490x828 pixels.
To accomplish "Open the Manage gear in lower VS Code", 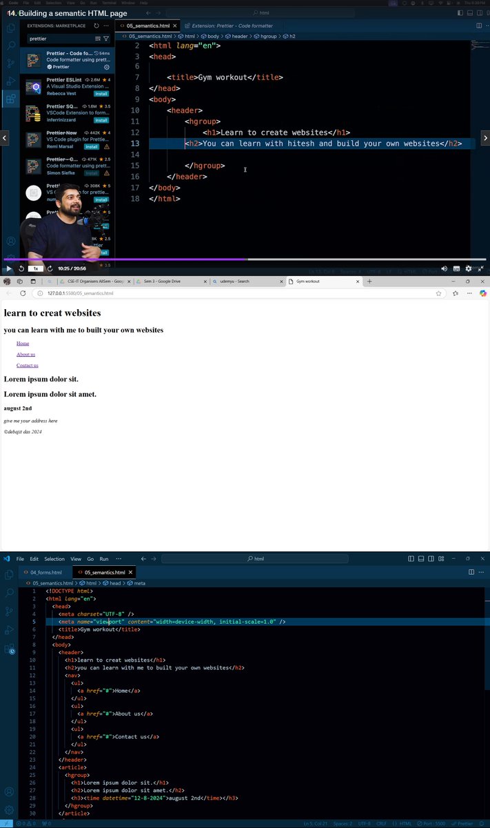I will (9, 810).
